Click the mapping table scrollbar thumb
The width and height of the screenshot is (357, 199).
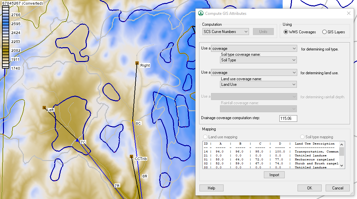coord(341,151)
